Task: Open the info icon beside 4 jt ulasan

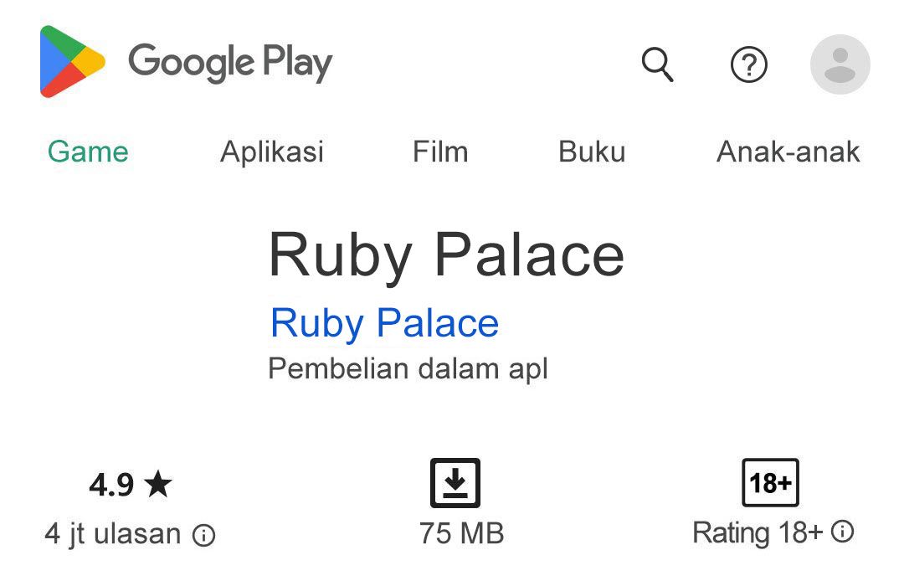Action: (203, 533)
